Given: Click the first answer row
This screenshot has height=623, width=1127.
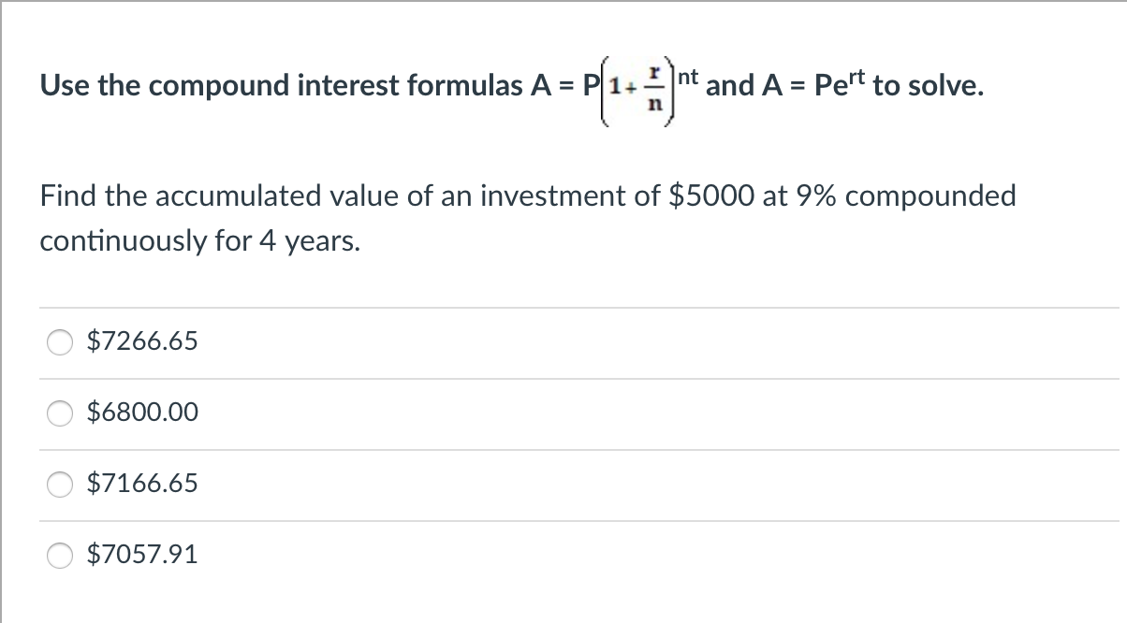Looking at the screenshot, I should (x=374, y=342).
